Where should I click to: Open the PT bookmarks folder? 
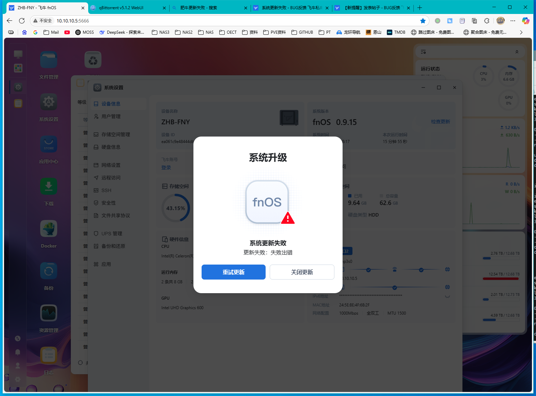pos(325,32)
